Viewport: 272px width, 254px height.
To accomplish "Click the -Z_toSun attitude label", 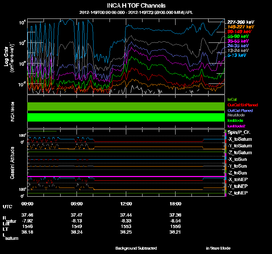I will pos(237,173).
